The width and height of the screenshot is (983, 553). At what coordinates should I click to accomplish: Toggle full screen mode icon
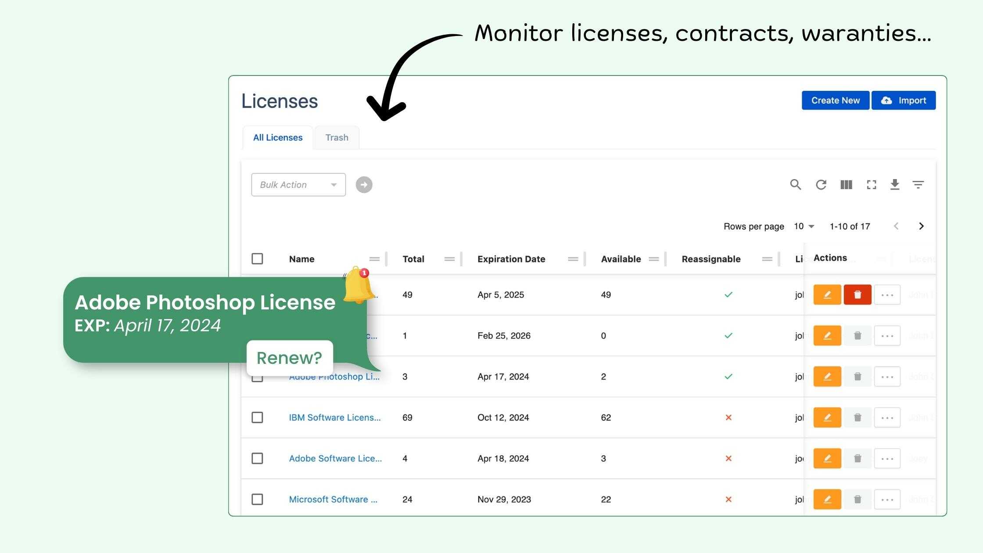872,185
